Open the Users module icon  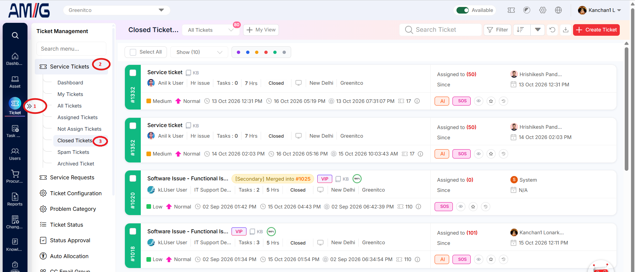point(15,154)
